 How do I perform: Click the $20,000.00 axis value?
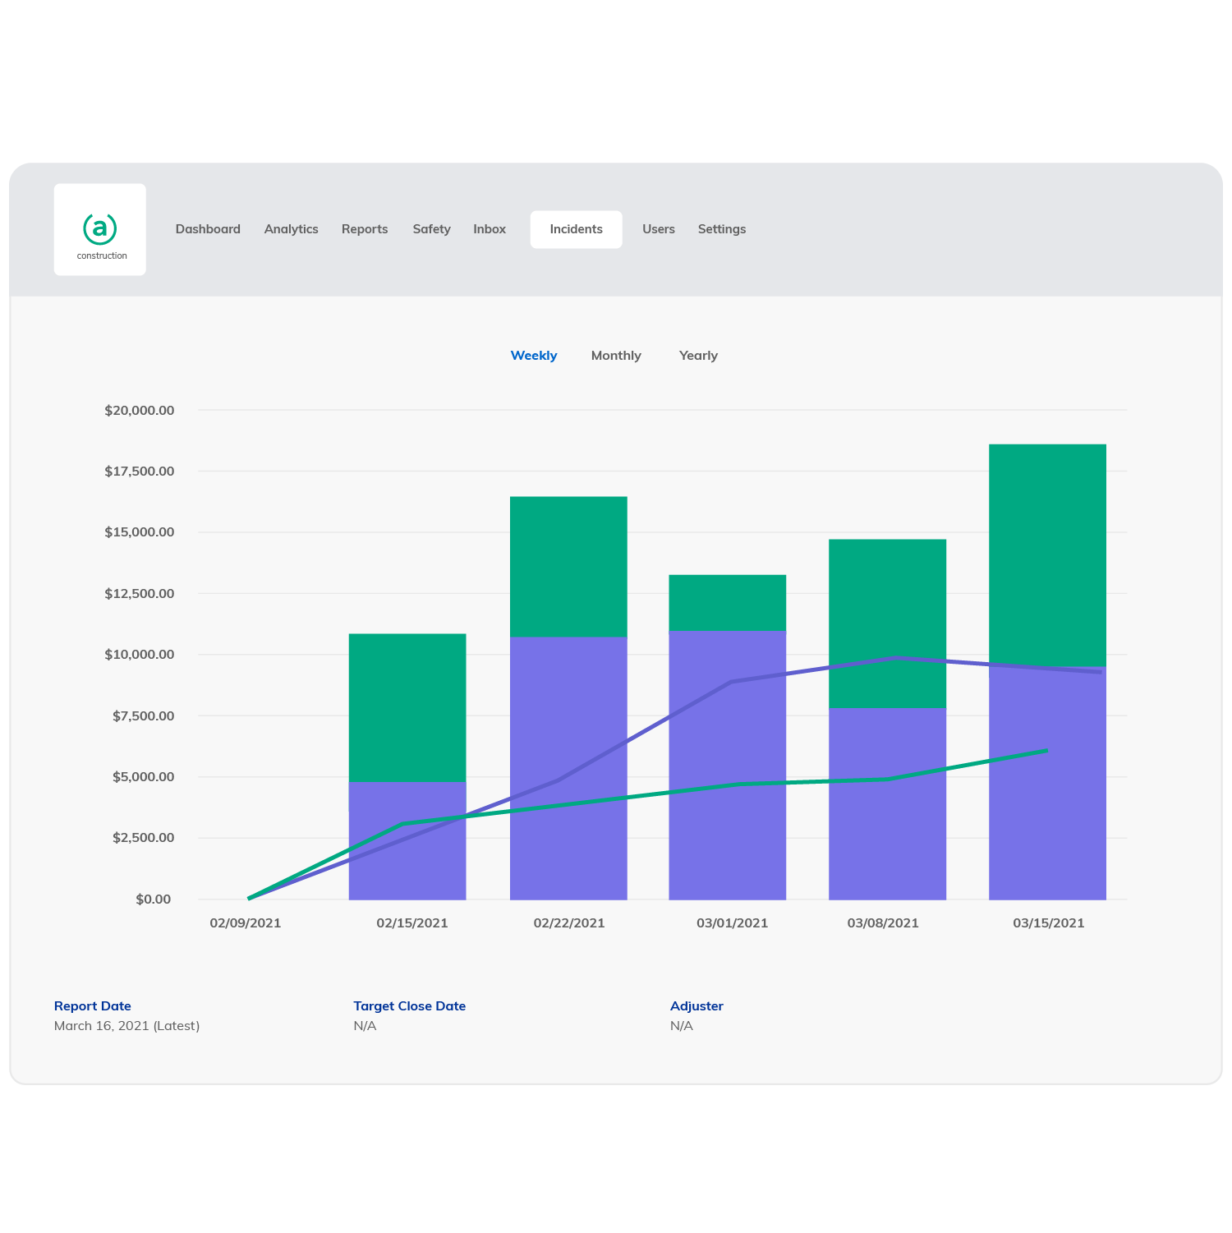(x=140, y=410)
